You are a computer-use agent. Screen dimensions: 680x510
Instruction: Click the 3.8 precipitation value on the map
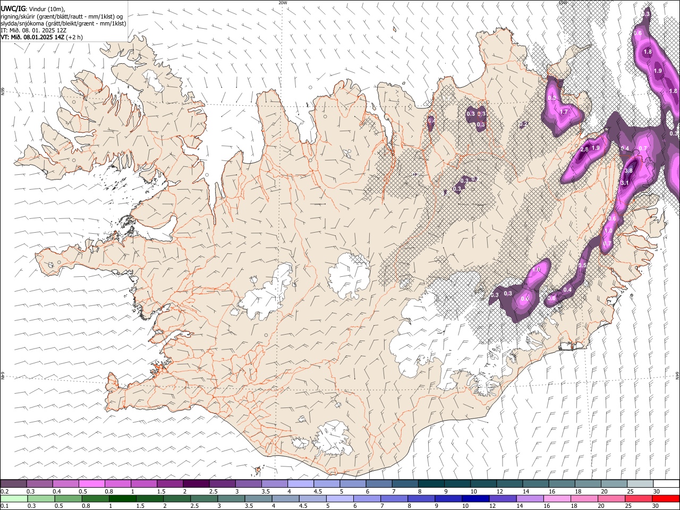point(628,171)
